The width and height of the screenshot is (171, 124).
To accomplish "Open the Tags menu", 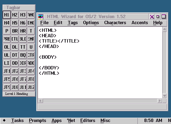I will (73, 23).
